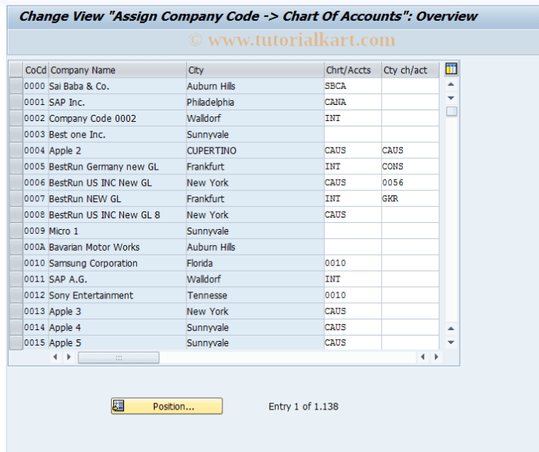The height and width of the screenshot is (452, 539).
Task: Click the left horizontal scroll arrow
Action: pos(55,357)
